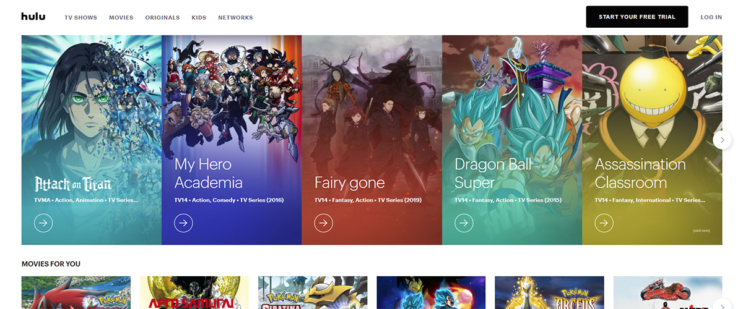
Task: Click "TV14 • Action, Comedy • TV Series (2016)" text
Action: point(229,200)
